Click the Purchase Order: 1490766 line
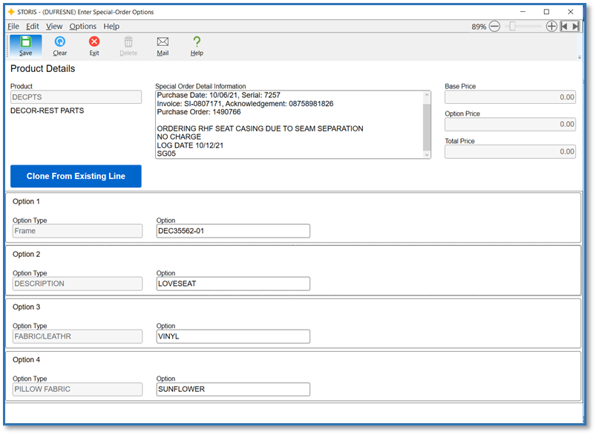Viewport: 596px width, 435px height. click(x=199, y=112)
